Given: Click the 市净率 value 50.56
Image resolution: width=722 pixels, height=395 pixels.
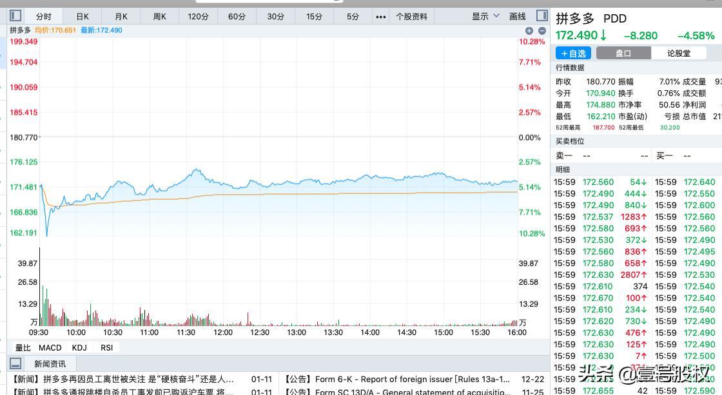Looking at the screenshot, I should point(669,105).
